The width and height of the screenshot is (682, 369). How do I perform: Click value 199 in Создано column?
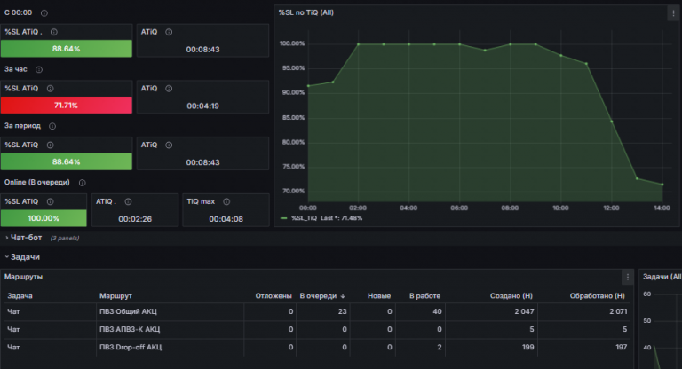tap(527, 348)
